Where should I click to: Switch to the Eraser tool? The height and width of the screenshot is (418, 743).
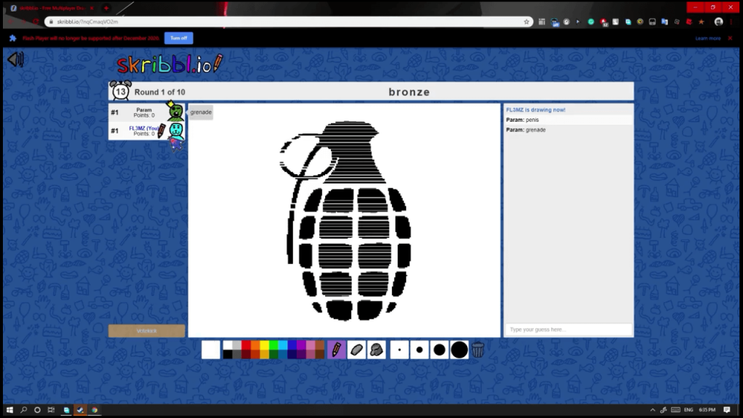click(356, 350)
